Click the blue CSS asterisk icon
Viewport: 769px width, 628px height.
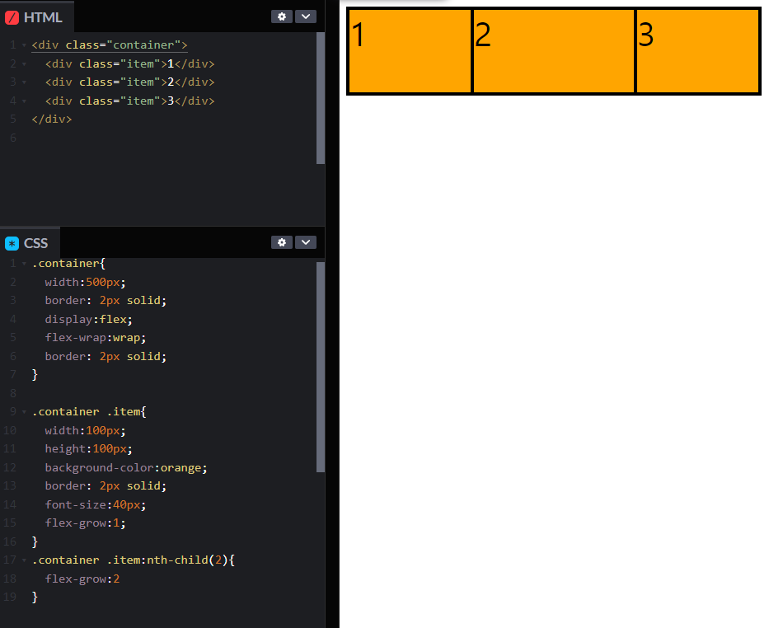(x=12, y=243)
